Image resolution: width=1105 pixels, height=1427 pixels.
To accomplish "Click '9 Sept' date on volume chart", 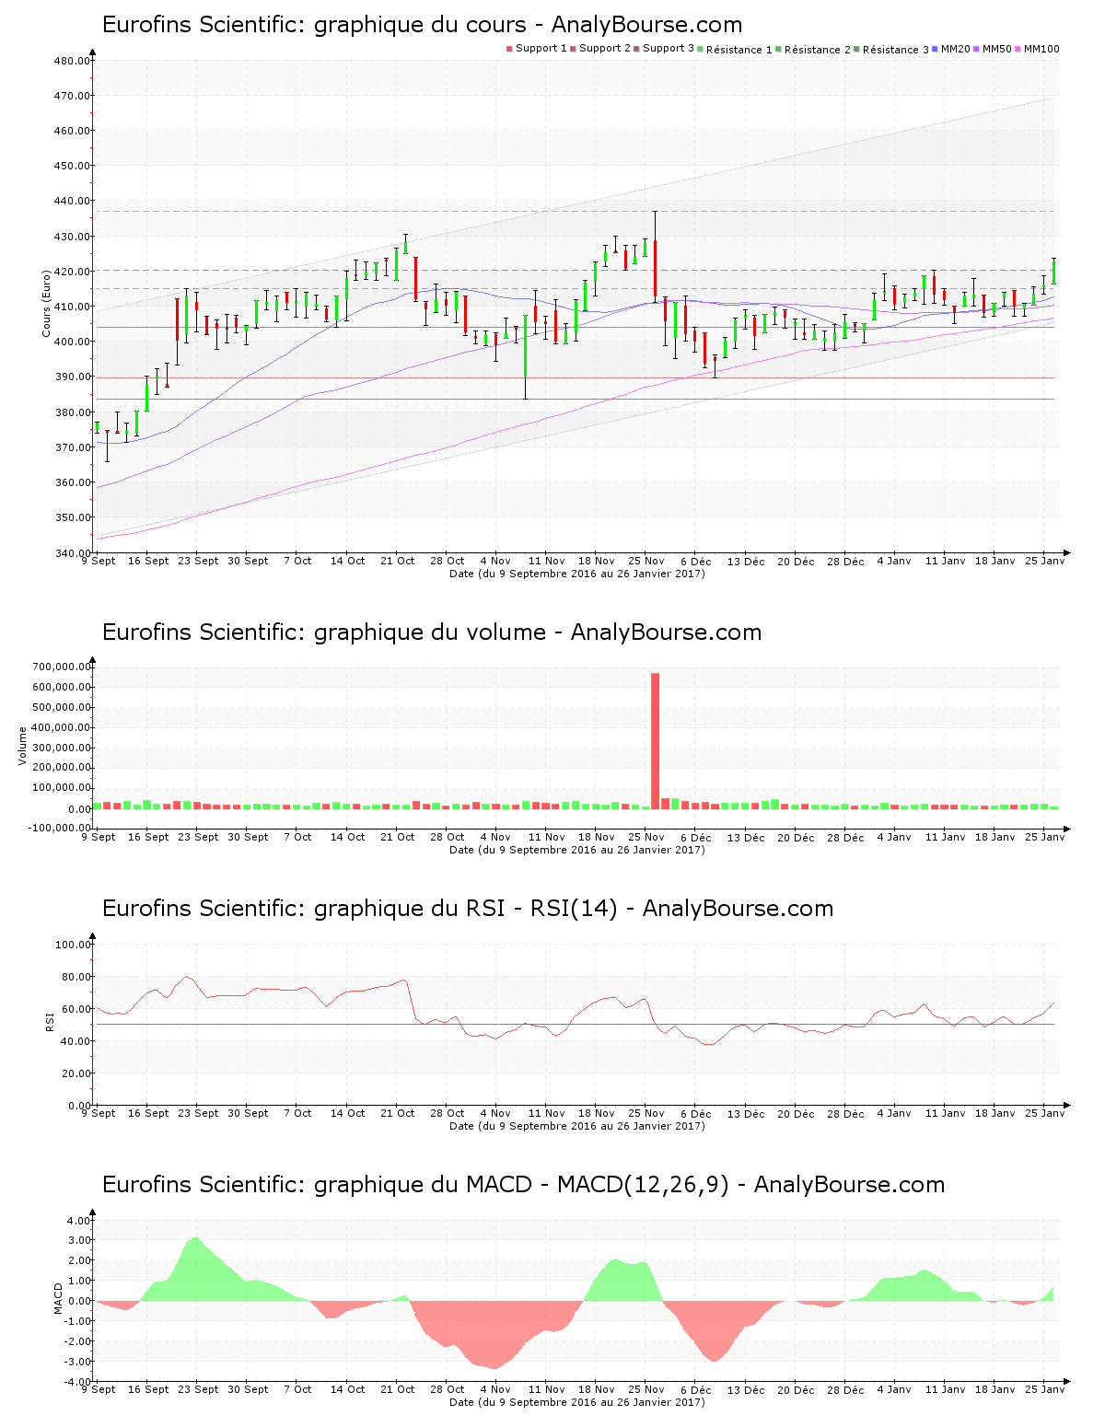I will pos(99,837).
